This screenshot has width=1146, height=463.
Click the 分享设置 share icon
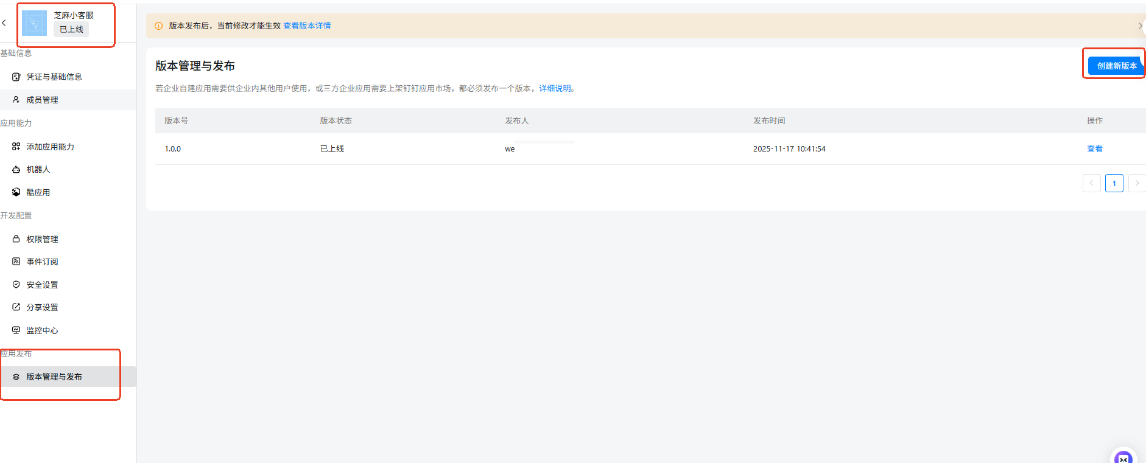click(16, 307)
